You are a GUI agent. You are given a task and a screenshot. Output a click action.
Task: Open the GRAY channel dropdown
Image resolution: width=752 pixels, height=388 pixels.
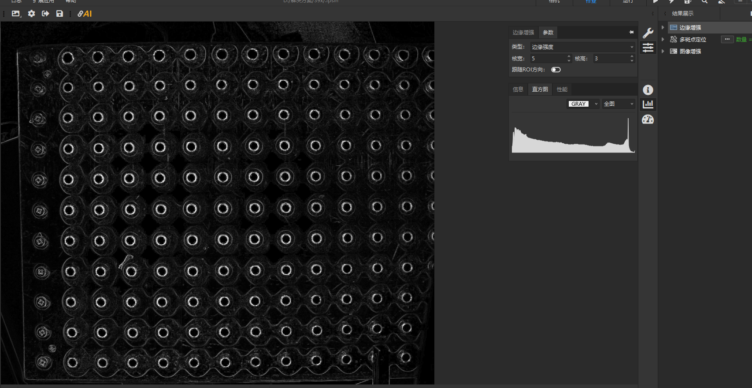click(x=583, y=104)
